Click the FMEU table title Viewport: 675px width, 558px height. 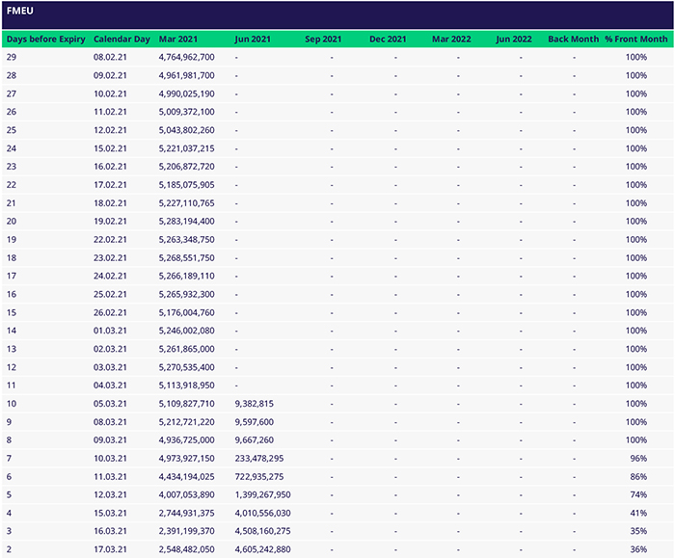[21, 14]
